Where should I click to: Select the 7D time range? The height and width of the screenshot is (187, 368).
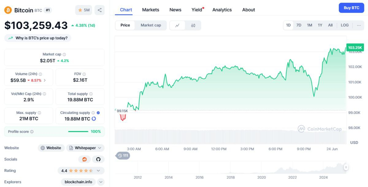click(299, 25)
